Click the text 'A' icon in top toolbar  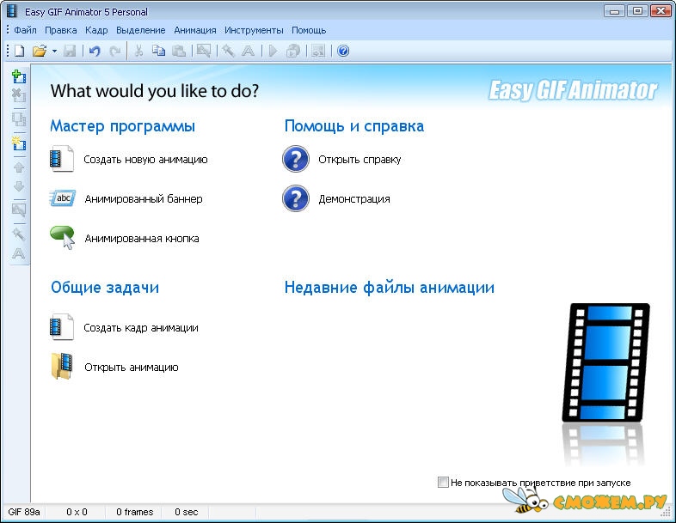[248, 51]
